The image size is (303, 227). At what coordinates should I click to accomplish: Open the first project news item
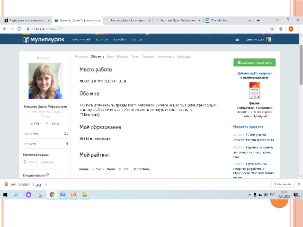click(x=253, y=137)
